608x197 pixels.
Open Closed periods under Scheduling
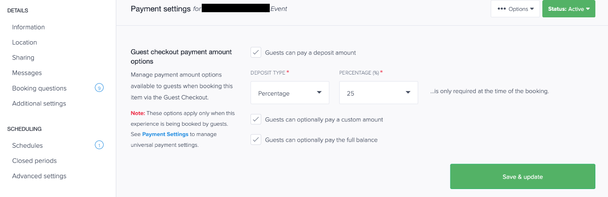point(34,160)
